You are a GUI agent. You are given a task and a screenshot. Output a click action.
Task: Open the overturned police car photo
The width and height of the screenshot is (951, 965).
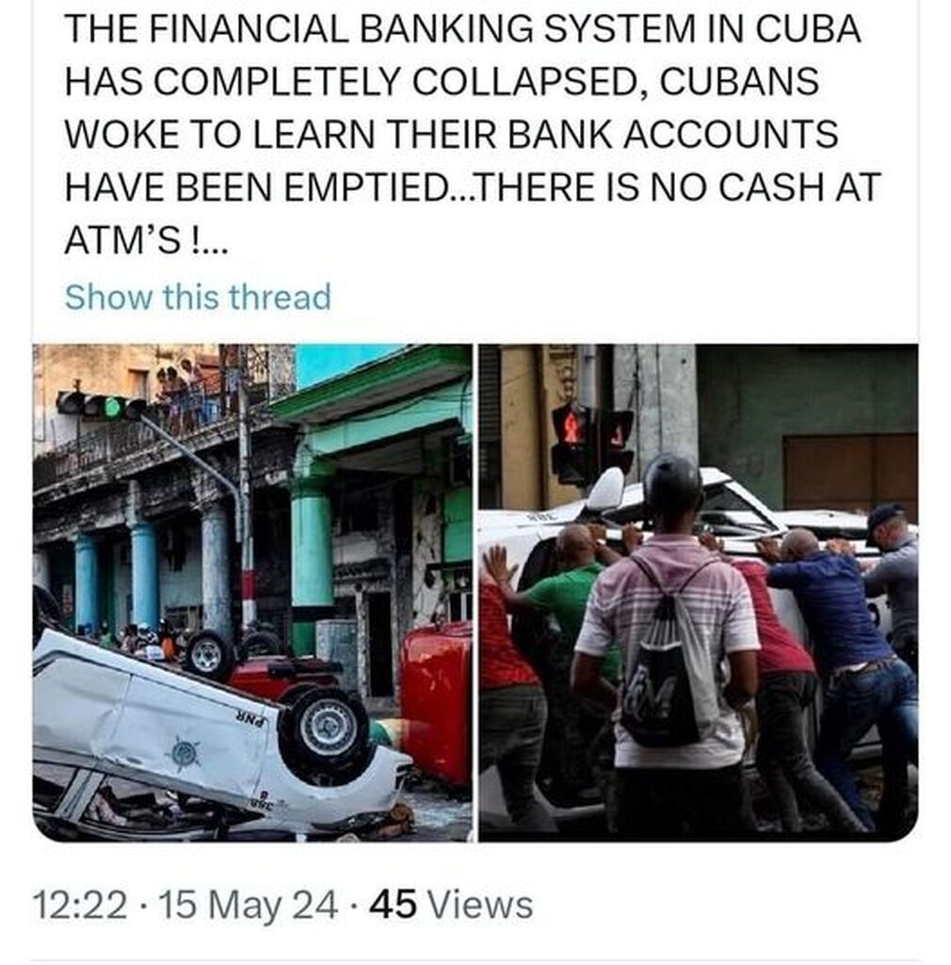[252, 593]
